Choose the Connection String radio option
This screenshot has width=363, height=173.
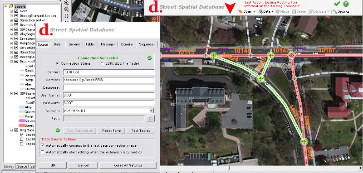(x=58, y=63)
